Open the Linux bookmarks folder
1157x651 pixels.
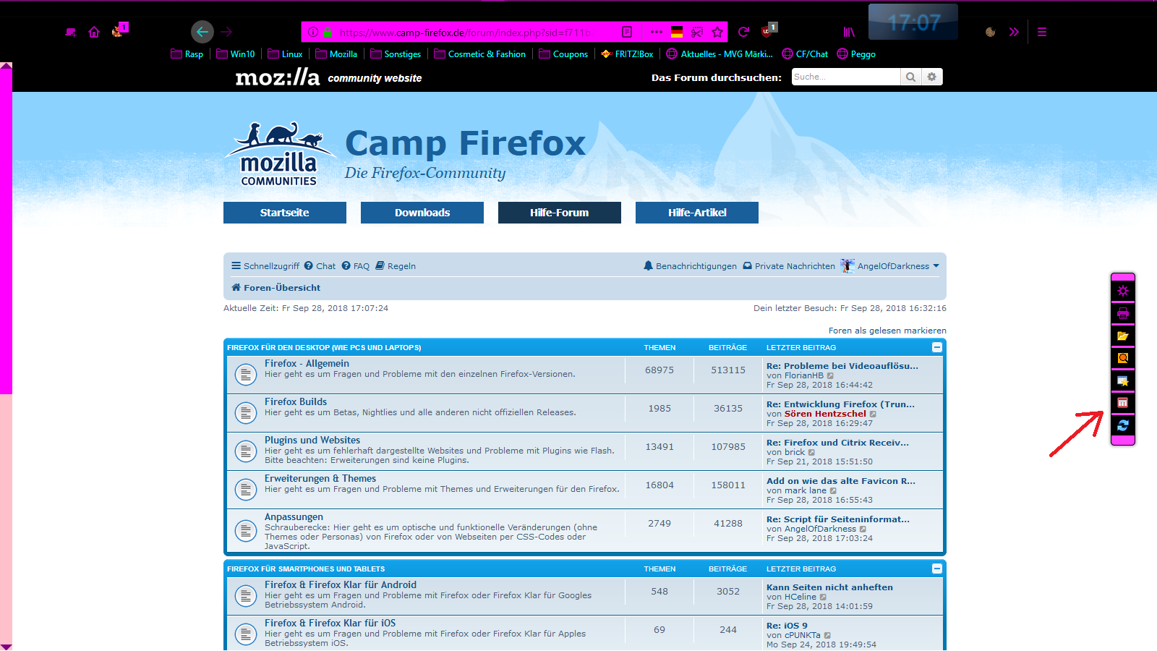point(285,54)
